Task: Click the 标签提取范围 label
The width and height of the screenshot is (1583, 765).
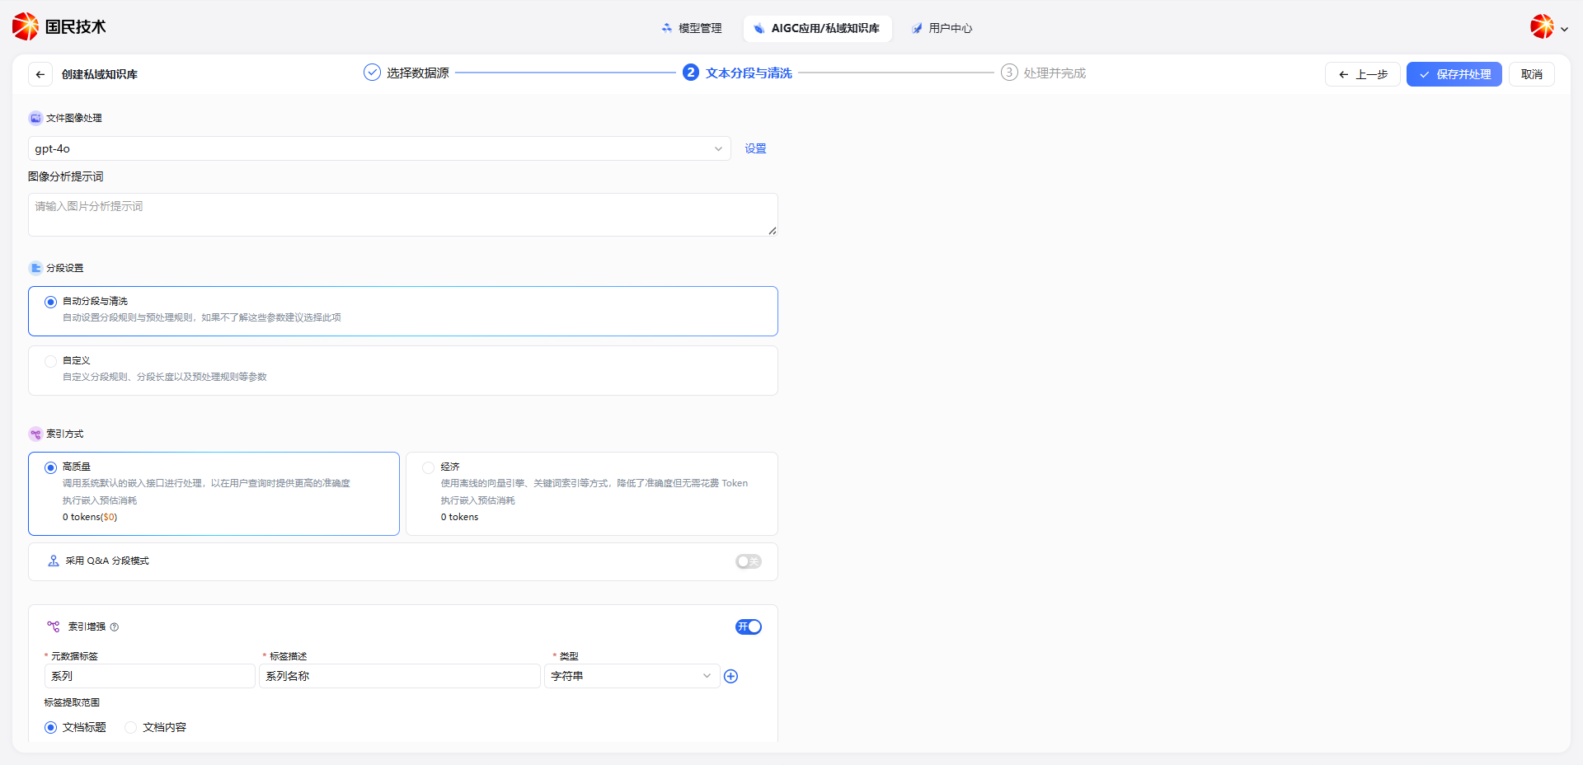Action: point(72,702)
